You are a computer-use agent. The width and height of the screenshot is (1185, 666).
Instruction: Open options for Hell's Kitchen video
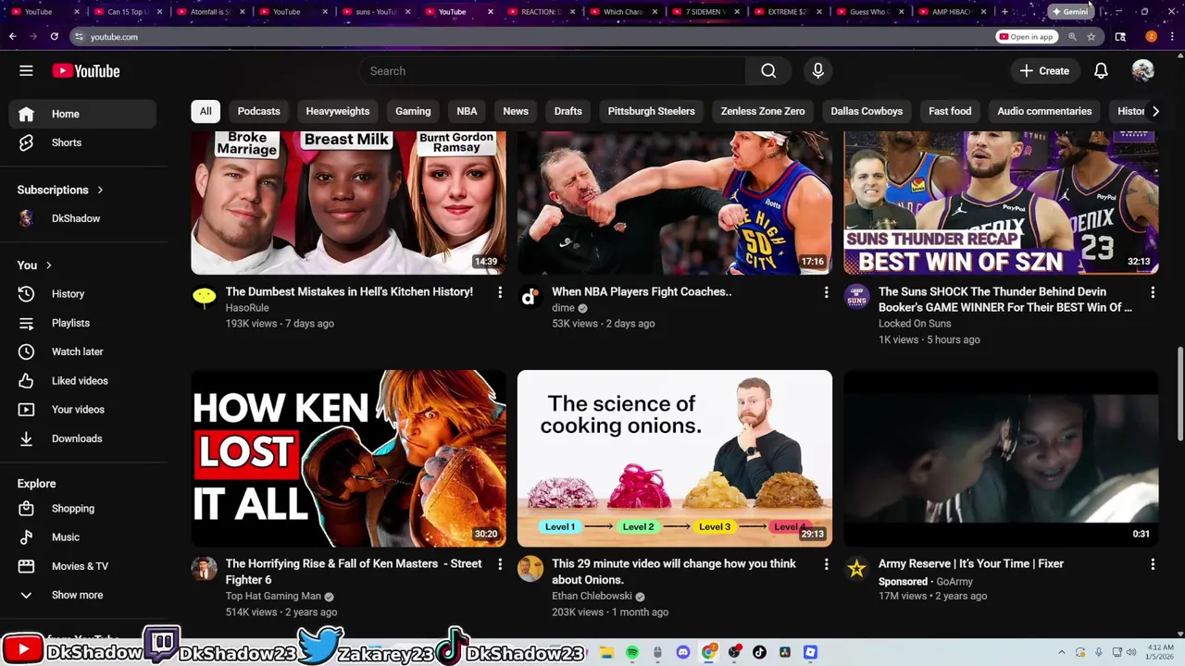[500, 292]
